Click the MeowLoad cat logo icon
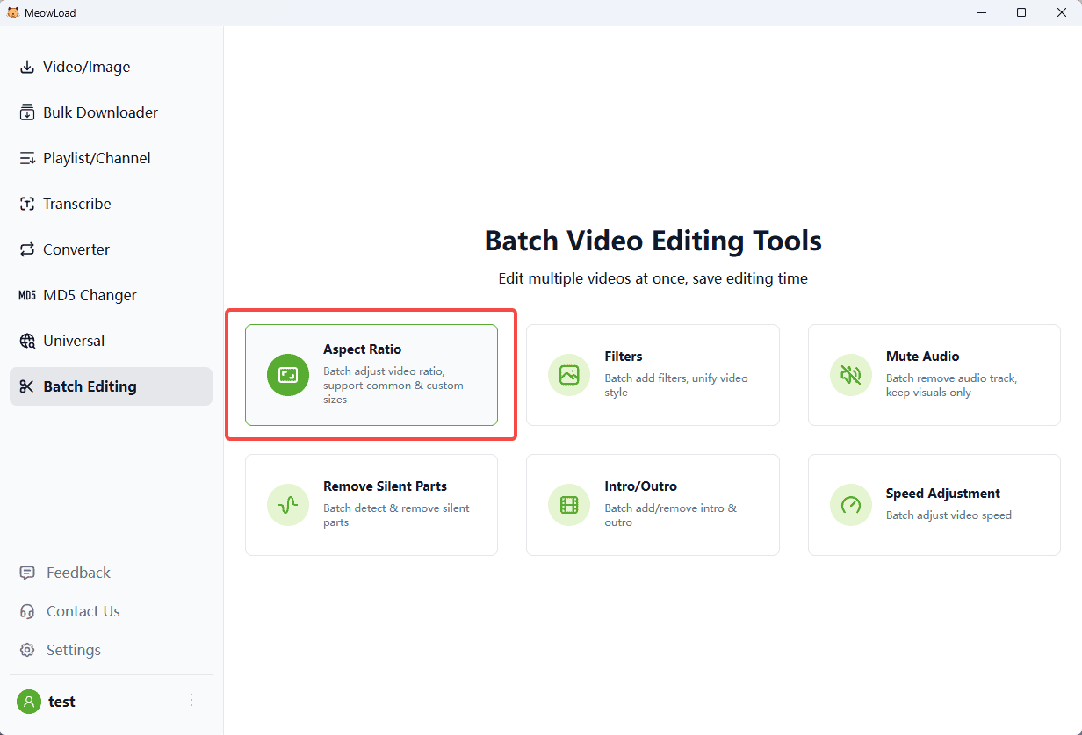Screen dimensions: 1082x735 tap(13, 12)
